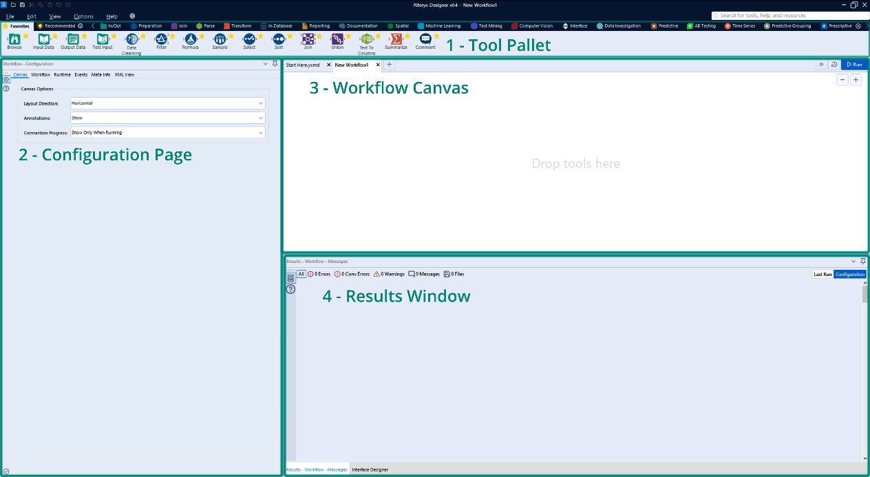This screenshot has width=870, height=477.
Task: Unfavorite the Browse tool star
Action: click(x=25, y=36)
